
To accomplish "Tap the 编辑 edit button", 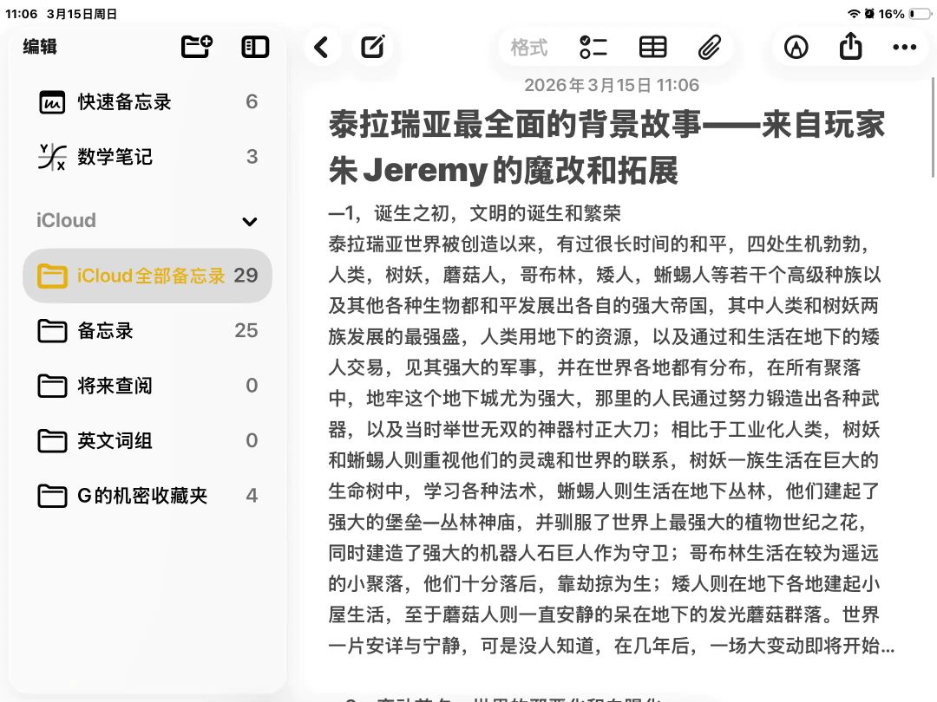I will pos(40,47).
